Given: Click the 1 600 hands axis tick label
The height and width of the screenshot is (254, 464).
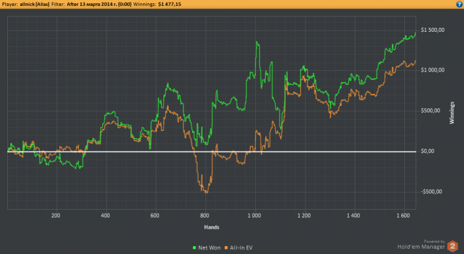Looking at the screenshot, I should tap(403, 216).
